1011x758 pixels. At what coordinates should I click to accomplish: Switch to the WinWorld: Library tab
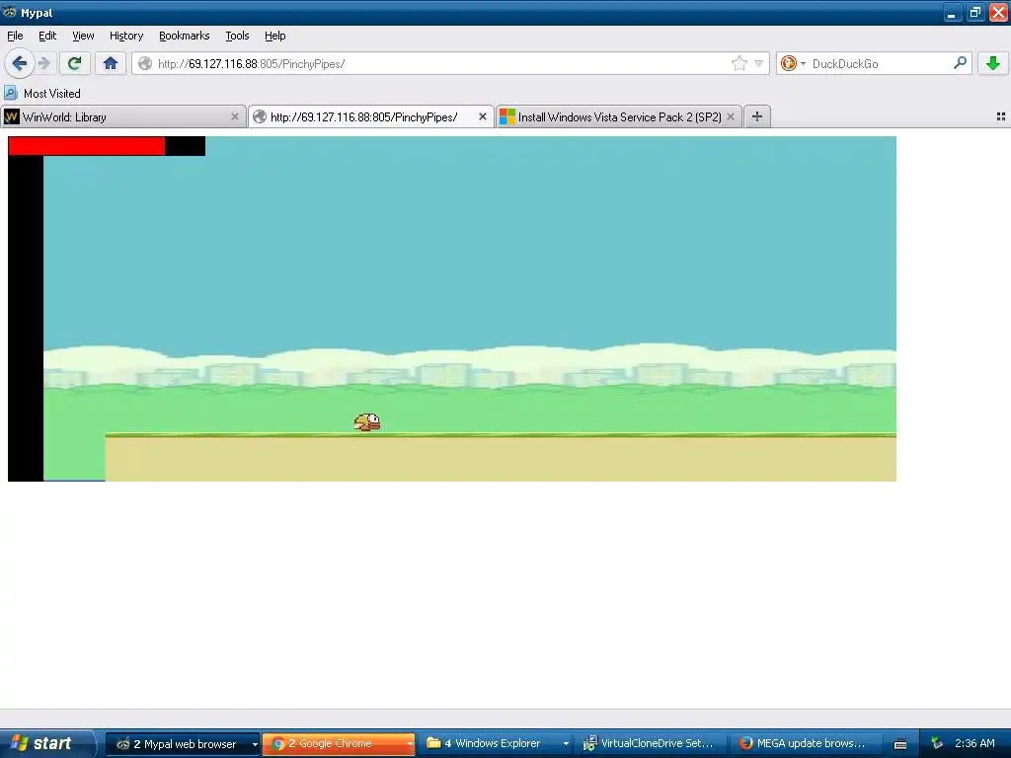(x=122, y=116)
